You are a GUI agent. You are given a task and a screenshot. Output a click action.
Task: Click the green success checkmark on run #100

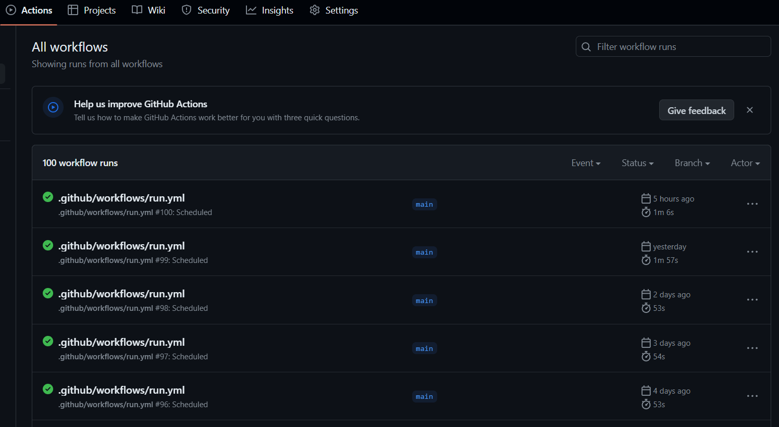(47, 197)
